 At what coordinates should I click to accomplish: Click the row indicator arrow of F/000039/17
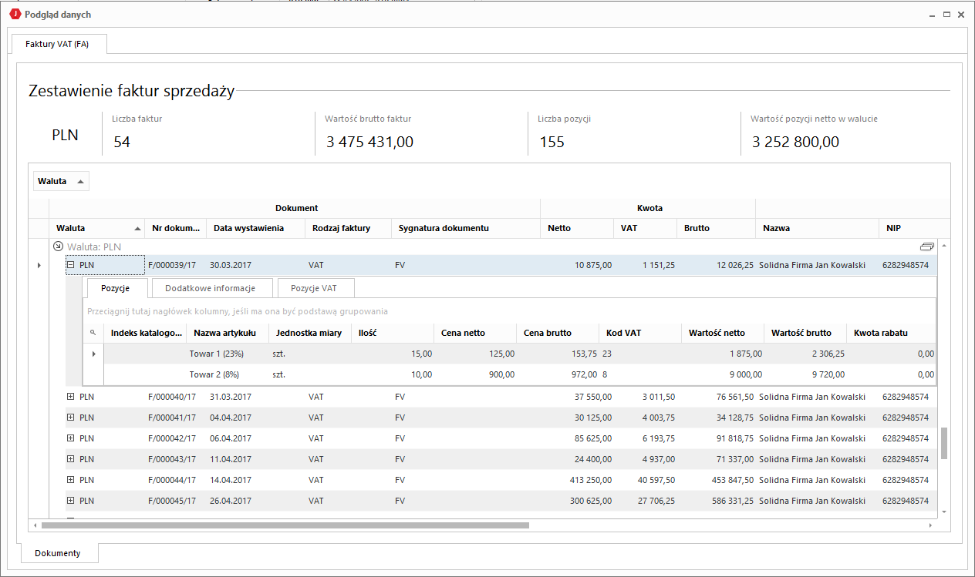pos(39,265)
